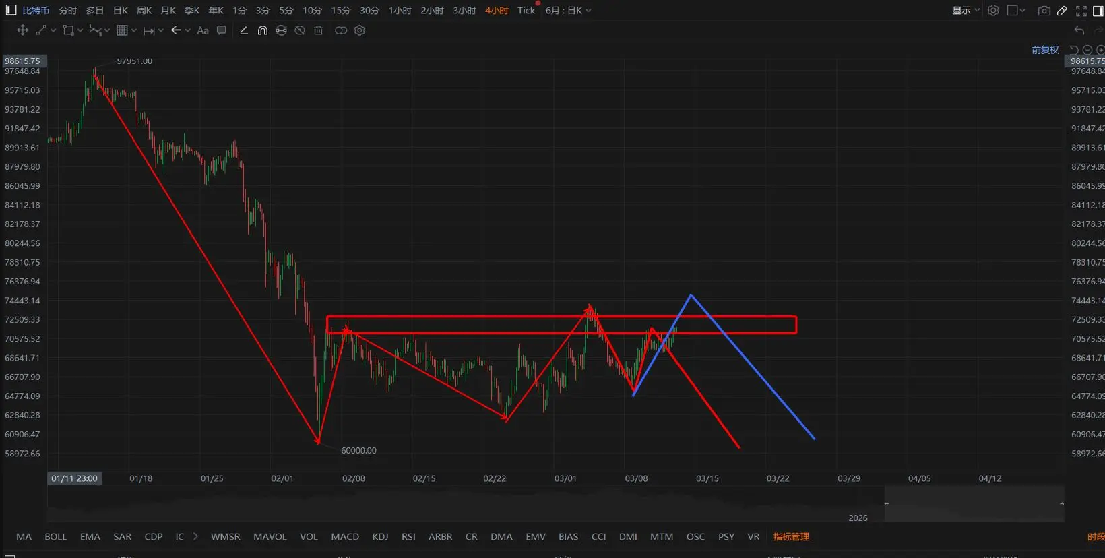Enter fullscreen chart mode
The height and width of the screenshot is (558, 1105).
(1081, 11)
